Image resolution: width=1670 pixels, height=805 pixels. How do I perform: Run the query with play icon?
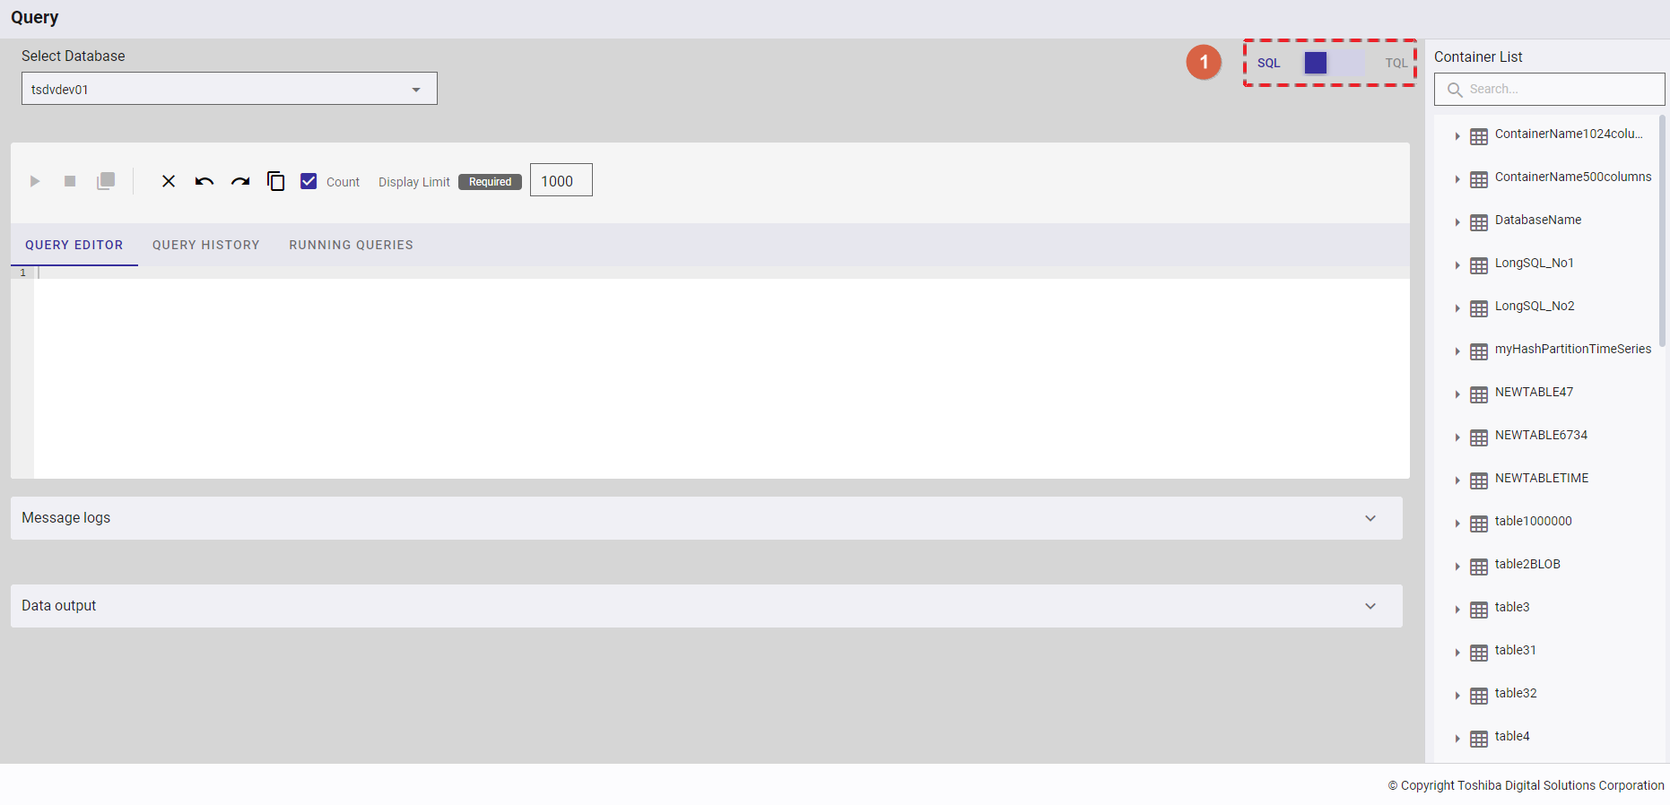click(x=35, y=181)
